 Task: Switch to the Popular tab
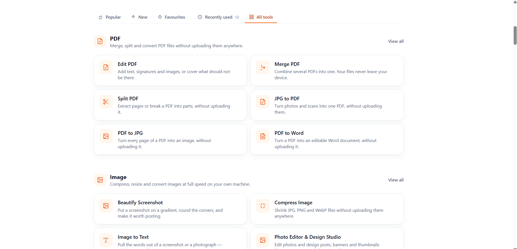coord(110,17)
